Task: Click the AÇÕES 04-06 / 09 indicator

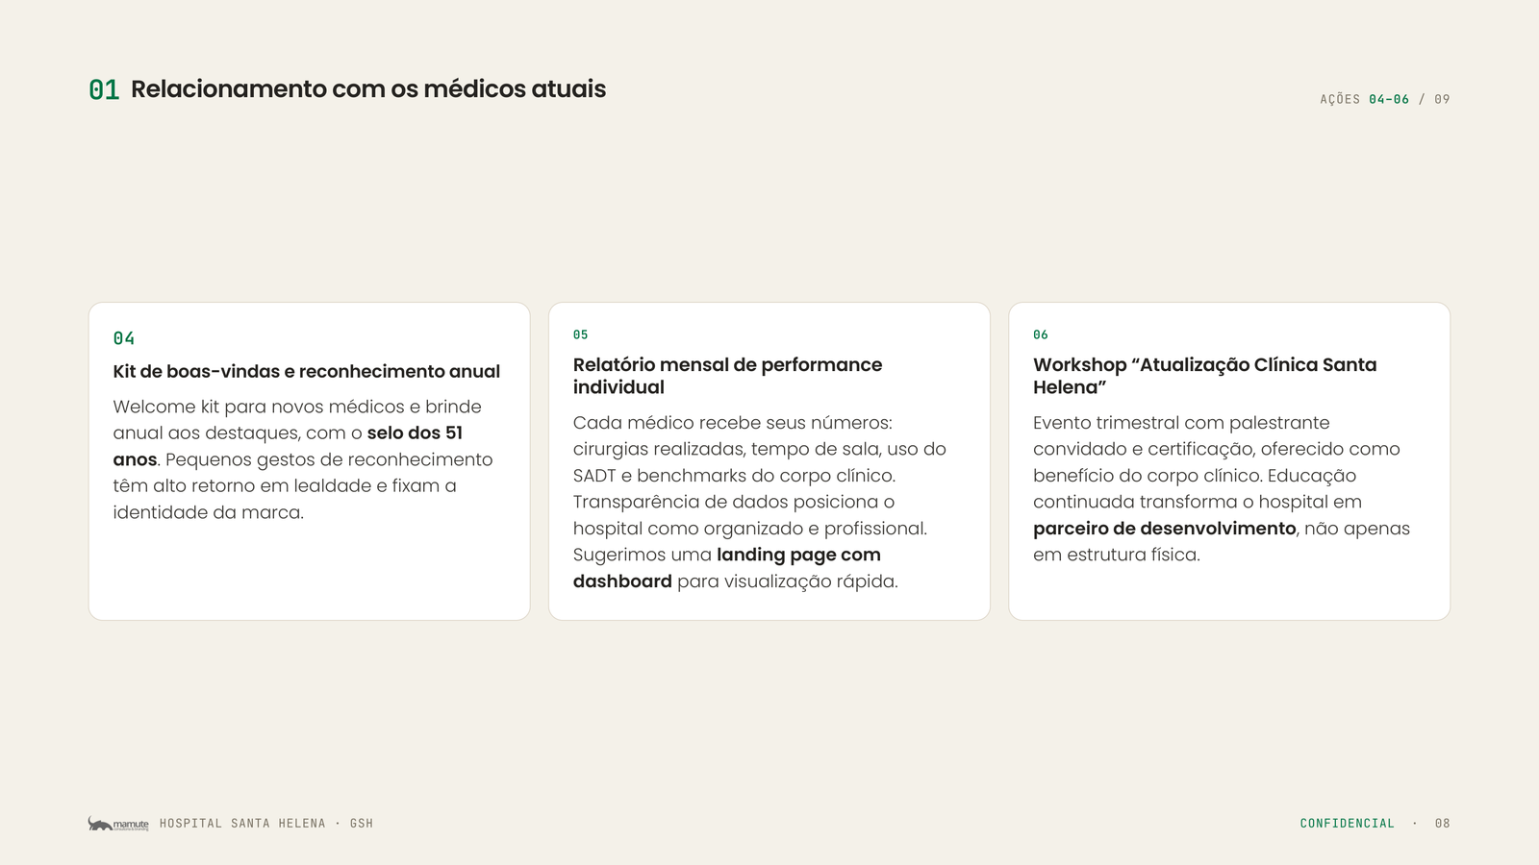Action: click(1384, 99)
